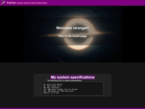This screenshot has height=109, width=145.
Task: Select the OS: Arch Linux x86_64 line
Action: click(53, 84)
